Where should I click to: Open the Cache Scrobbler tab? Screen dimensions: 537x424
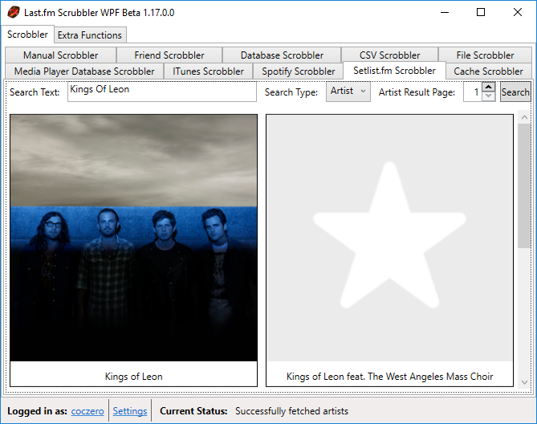tap(488, 71)
